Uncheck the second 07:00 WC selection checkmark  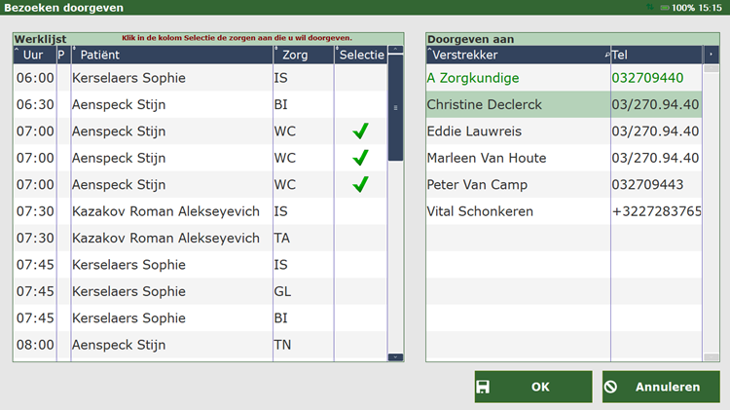coord(360,158)
